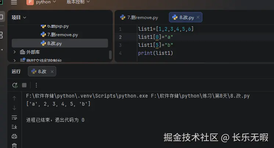Click line number 4 in gutter

point(120,53)
